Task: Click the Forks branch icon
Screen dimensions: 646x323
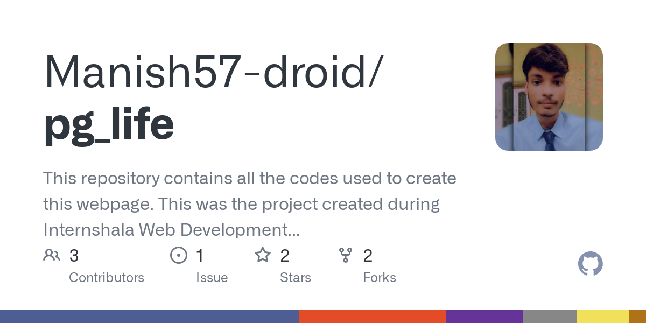Action: click(x=345, y=255)
